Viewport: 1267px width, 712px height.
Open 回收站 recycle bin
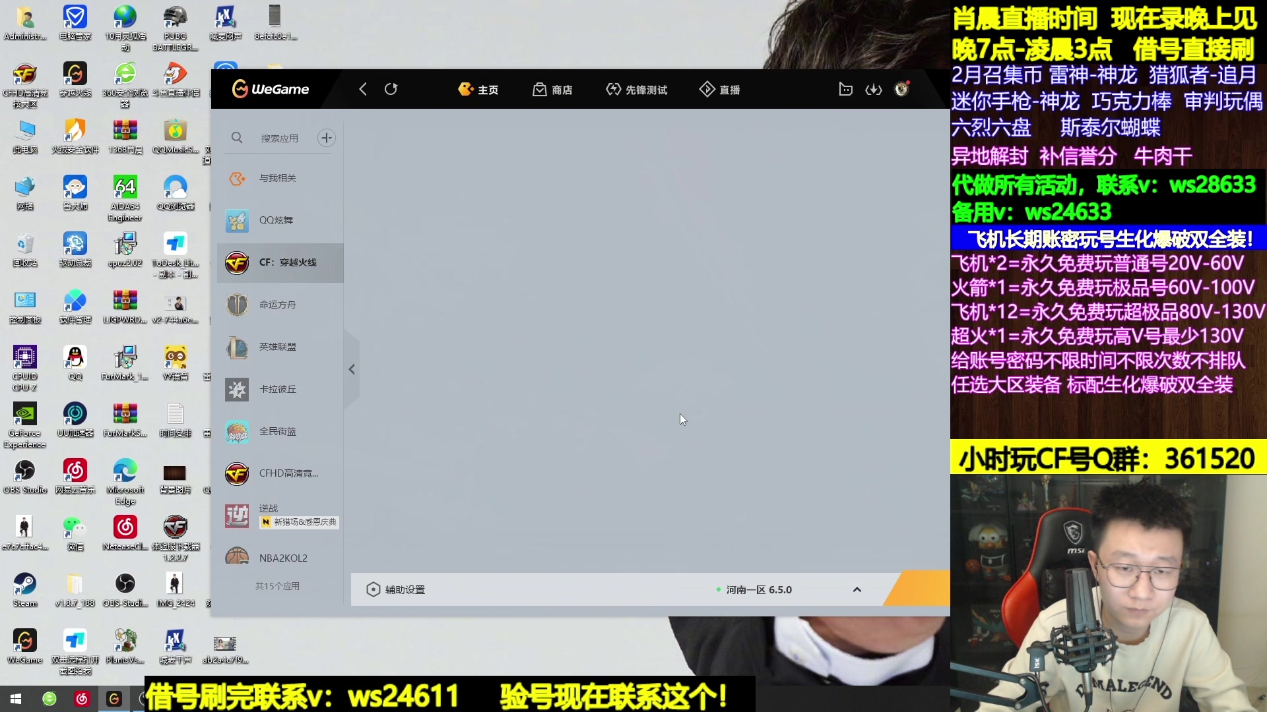[25, 249]
